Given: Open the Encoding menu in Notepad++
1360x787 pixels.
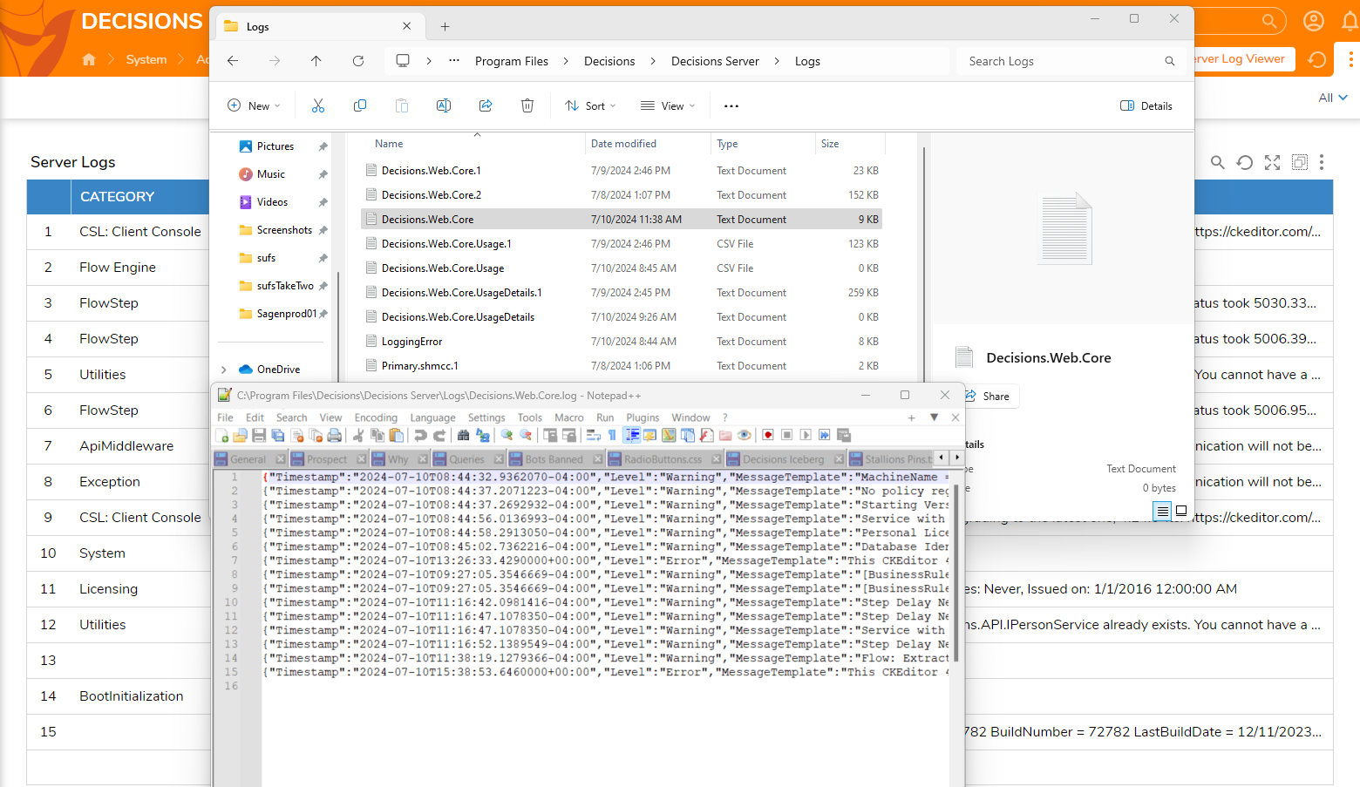Looking at the screenshot, I should 376,417.
